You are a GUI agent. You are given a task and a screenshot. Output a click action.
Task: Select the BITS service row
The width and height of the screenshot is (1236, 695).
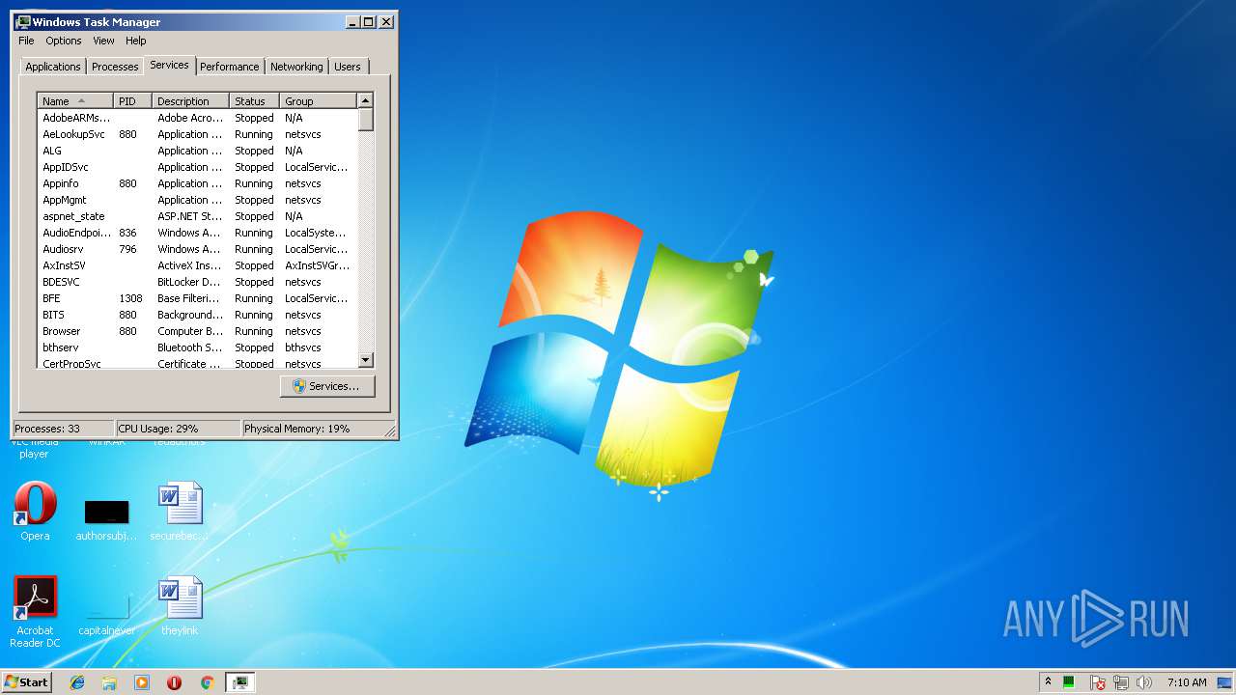click(x=197, y=315)
